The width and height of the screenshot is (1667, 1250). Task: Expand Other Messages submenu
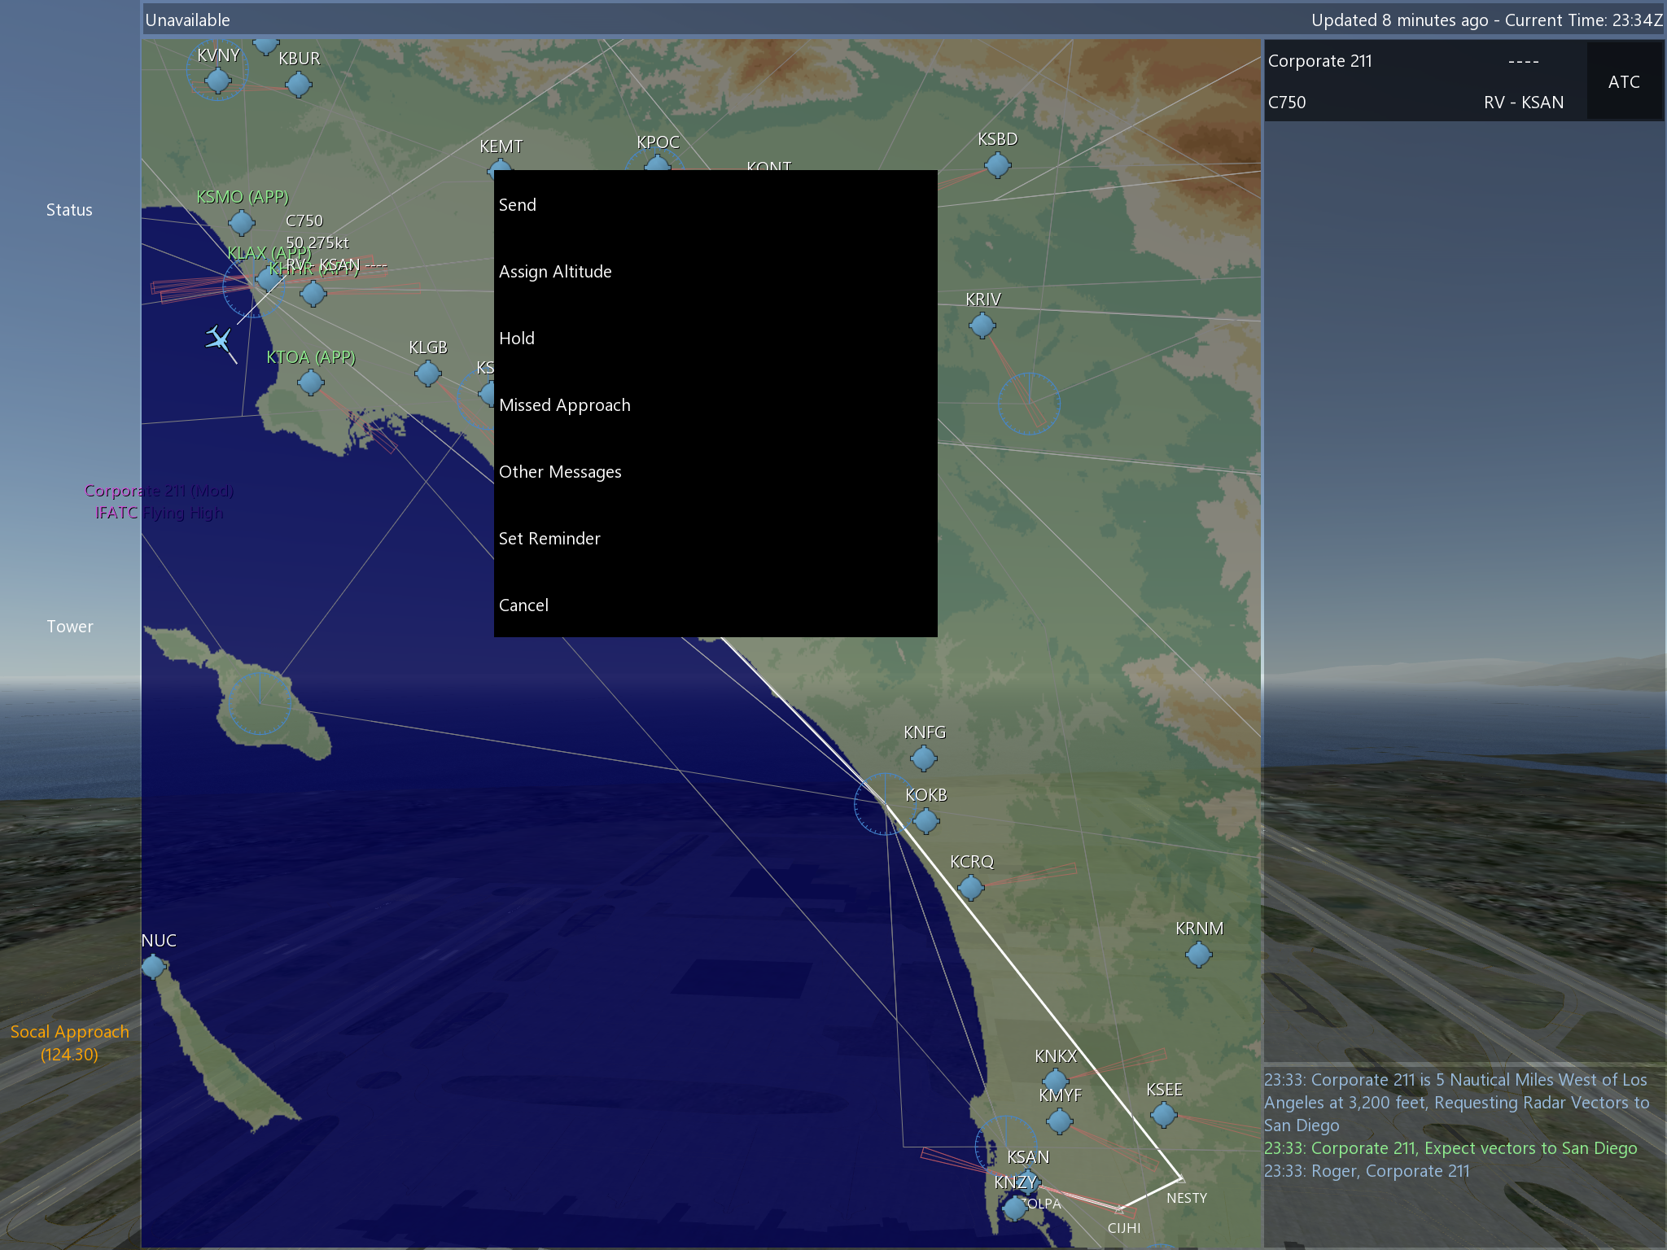(x=560, y=472)
